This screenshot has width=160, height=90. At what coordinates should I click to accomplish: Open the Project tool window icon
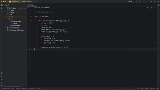click(2, 5)
